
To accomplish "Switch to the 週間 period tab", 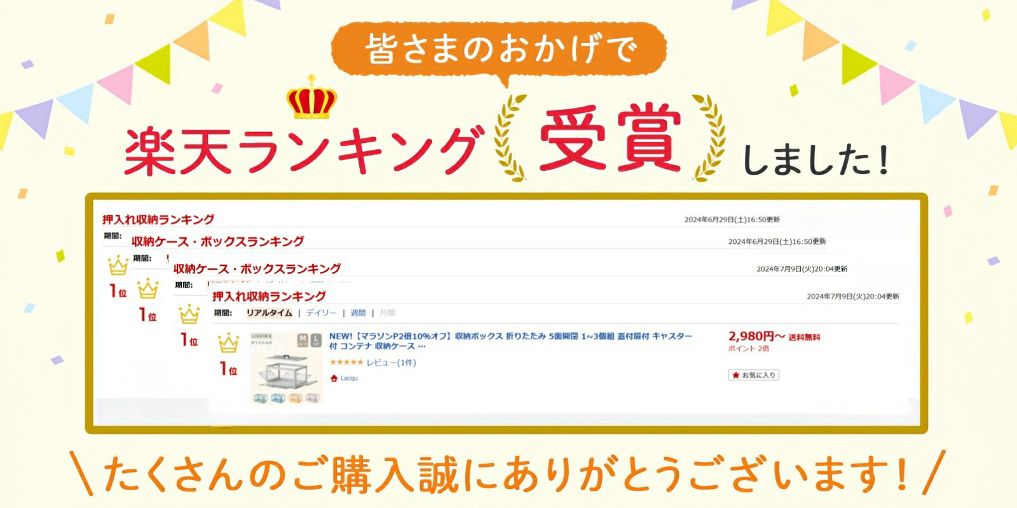I will (358, 312).
